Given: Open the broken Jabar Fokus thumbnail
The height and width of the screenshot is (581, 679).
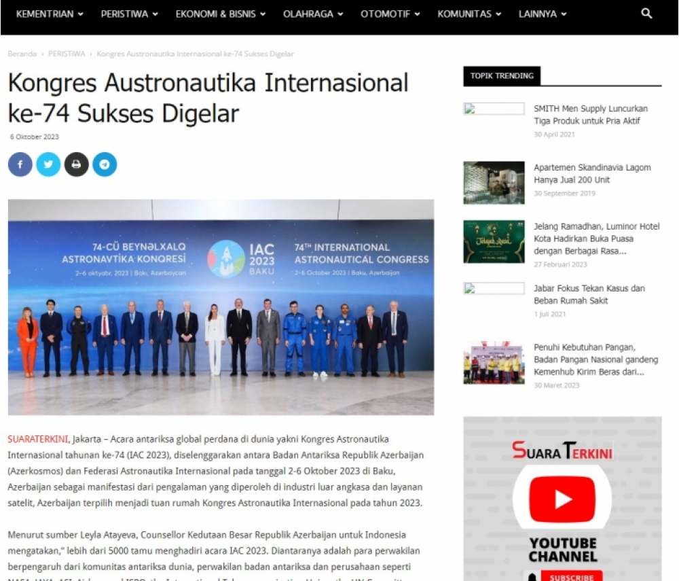Looking at the screenshot, I should pyautogui.click(x=494, y=288).
